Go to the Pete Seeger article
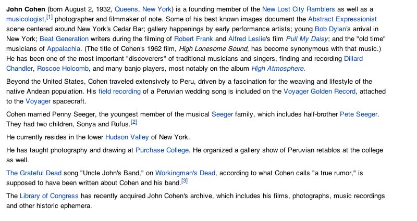 point(359,114)
